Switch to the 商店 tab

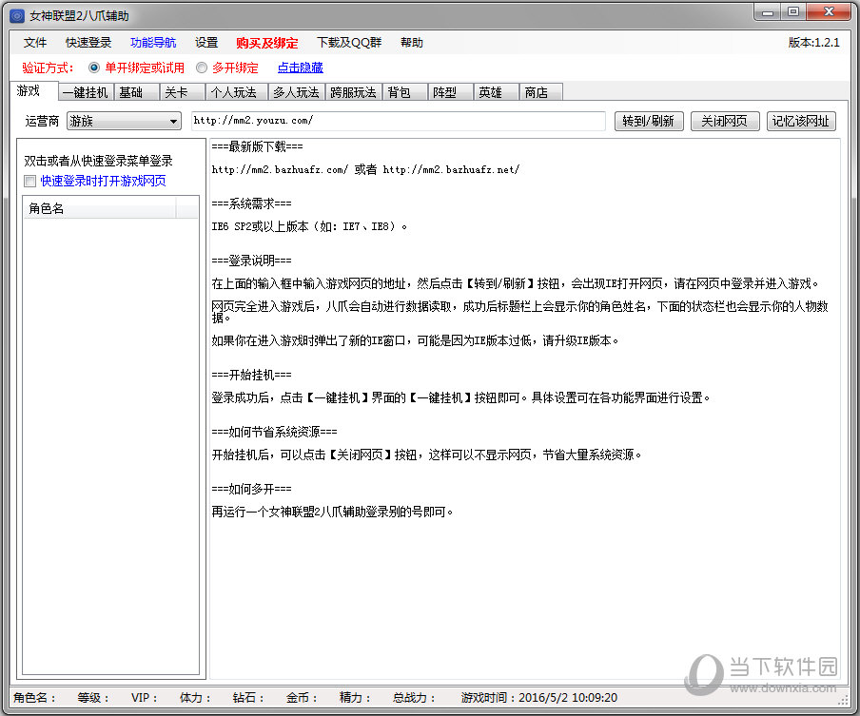click(x=540, y=92)
